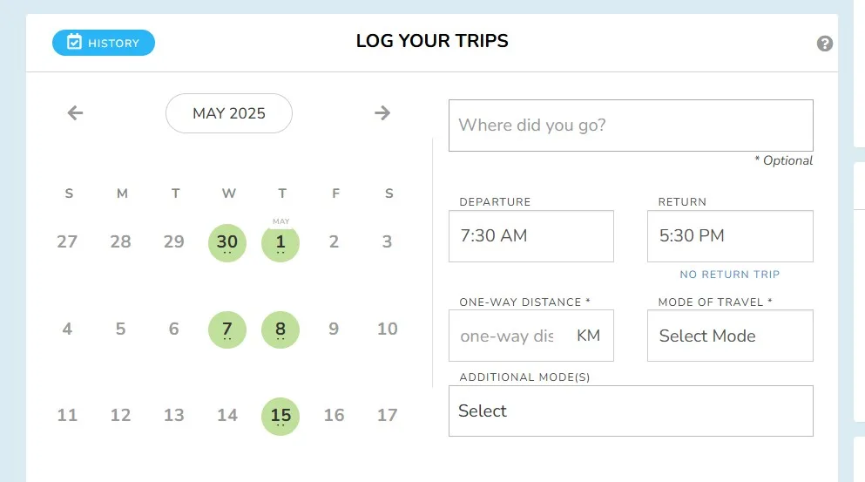Screen dimensions: 865x482
Task: Select Saturday May 17 on calendar
Action: coord(388,415)
